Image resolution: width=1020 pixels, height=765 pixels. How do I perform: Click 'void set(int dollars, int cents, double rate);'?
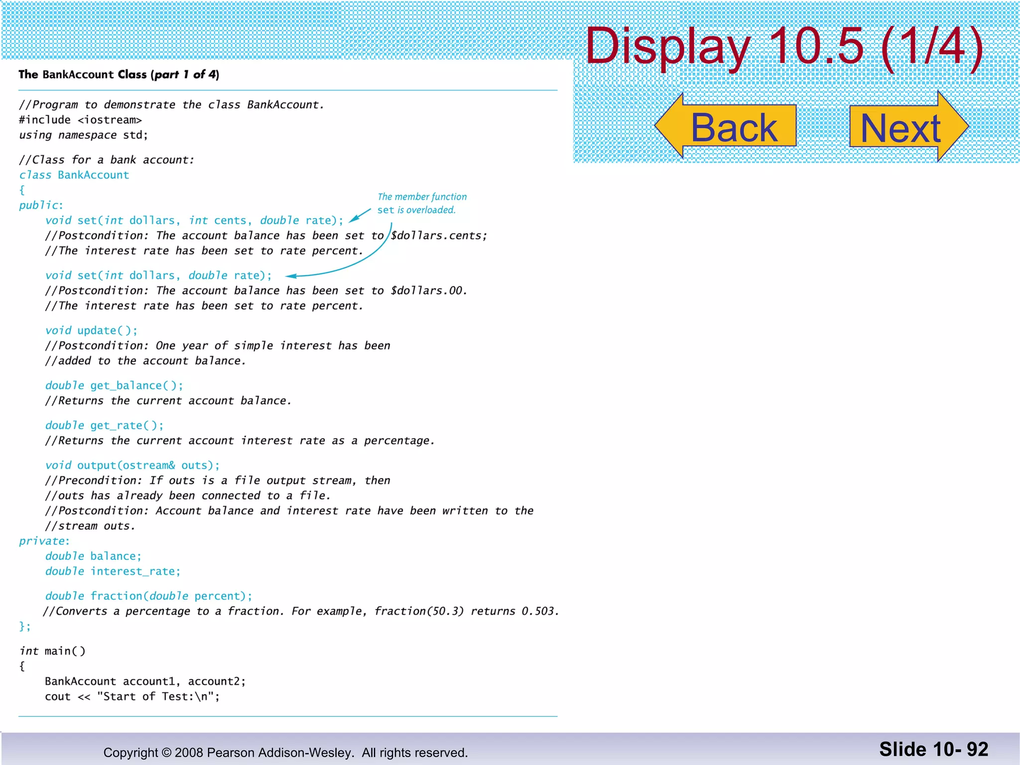[x=194, y=221]
